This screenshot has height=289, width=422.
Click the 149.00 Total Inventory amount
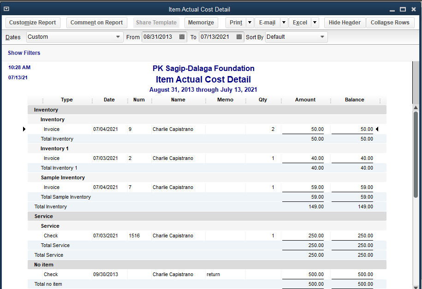coord(316,206)
